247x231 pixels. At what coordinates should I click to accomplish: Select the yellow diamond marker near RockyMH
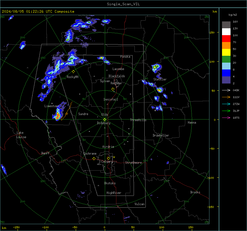(x=73, y=72)
